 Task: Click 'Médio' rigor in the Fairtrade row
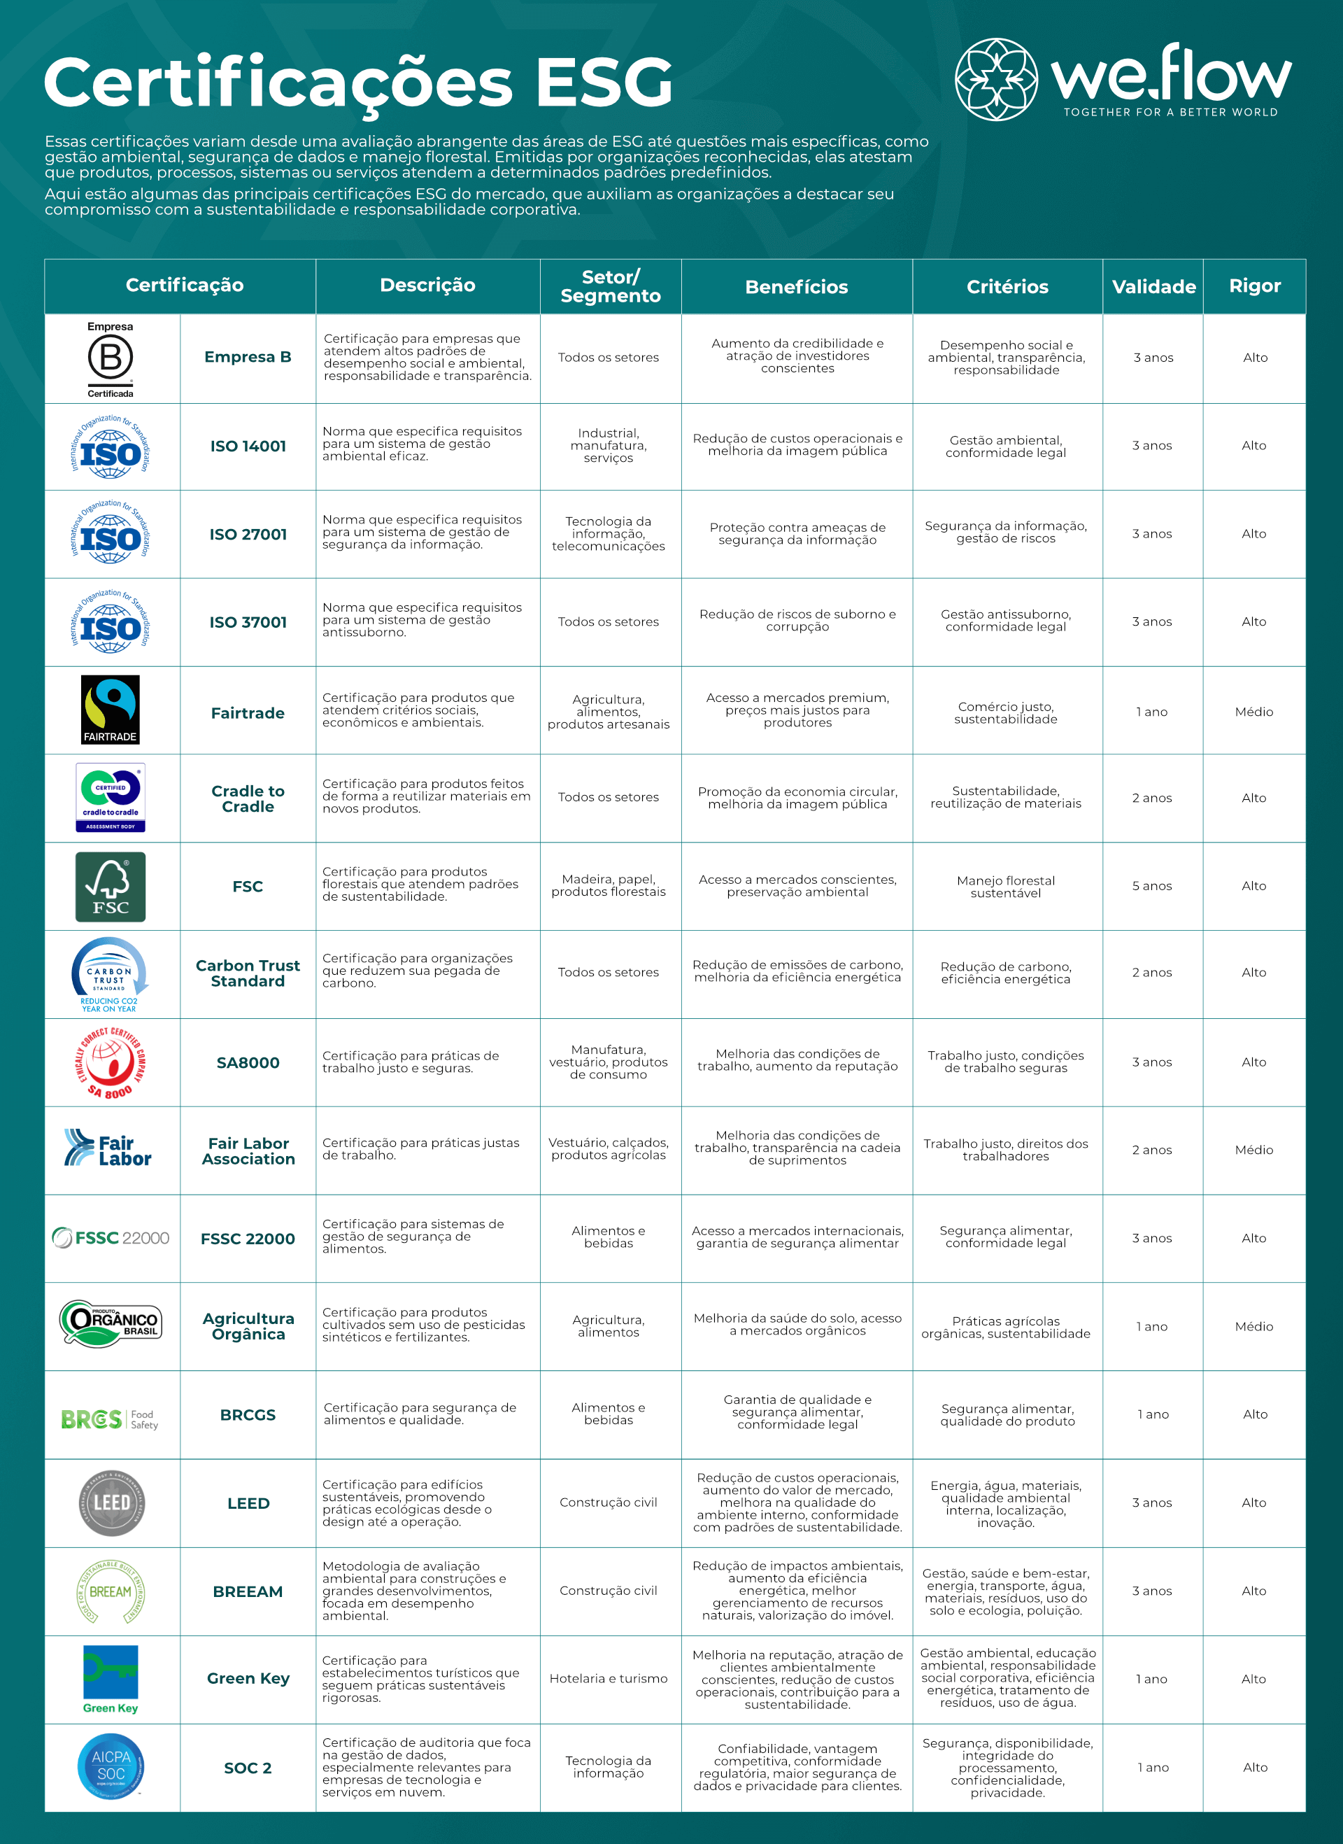(1254, 712)
